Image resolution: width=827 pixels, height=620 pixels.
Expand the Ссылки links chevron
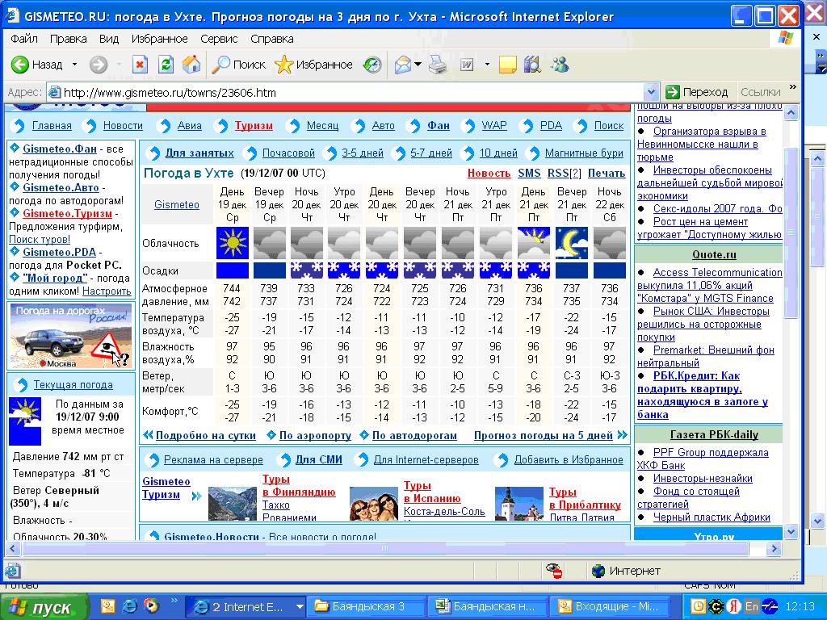(x=793, y=87)
